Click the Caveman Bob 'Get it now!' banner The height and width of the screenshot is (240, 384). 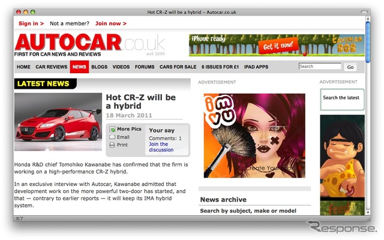point(277,46)
